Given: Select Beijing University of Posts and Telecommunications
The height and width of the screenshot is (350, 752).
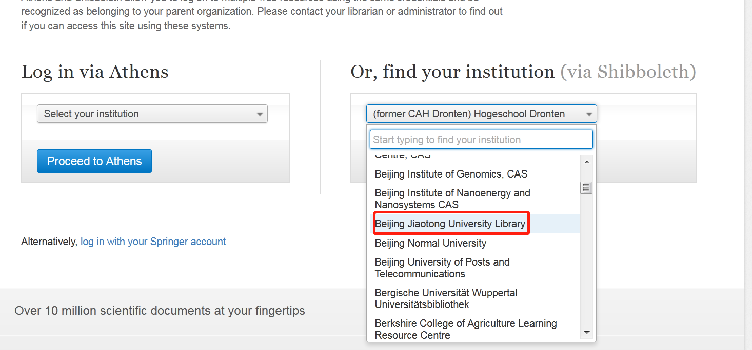Looking at the screenshot, I should (442, 268).
